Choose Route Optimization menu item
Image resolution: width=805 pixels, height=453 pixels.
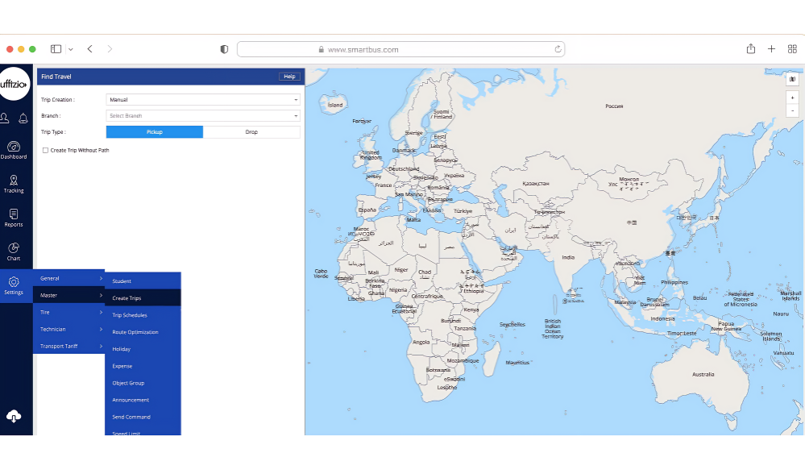135,332
